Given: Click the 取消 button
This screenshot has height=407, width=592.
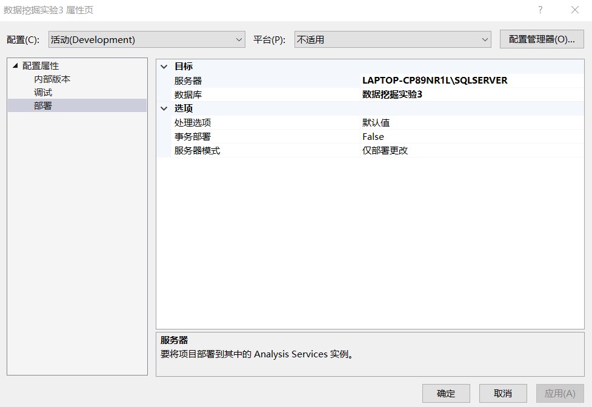Looking at the screenshot, I should [503, 394].
